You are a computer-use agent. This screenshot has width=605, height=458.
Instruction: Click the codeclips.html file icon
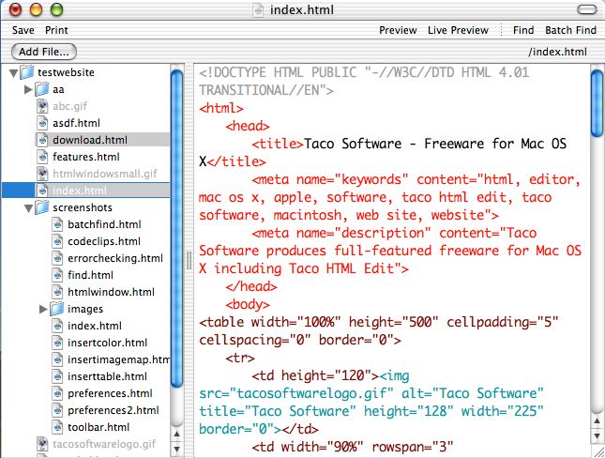click(x=57, y=241)
